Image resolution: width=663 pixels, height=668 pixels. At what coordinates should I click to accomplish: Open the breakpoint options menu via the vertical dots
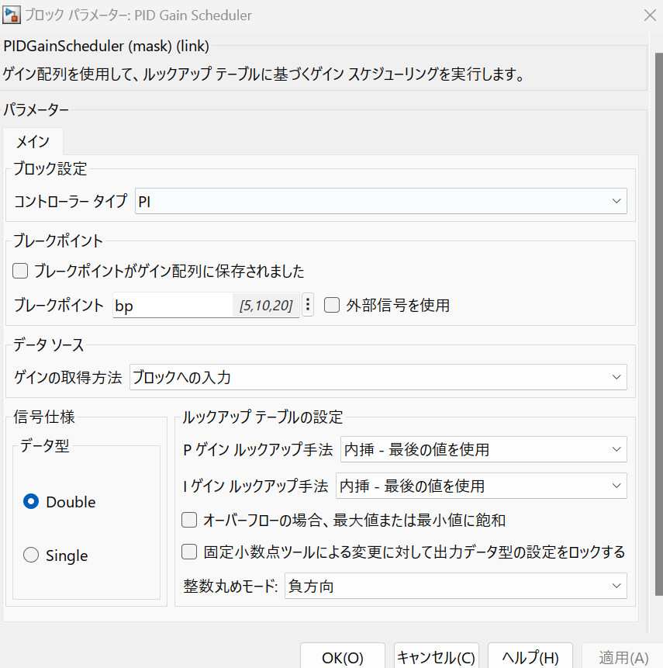307,304
